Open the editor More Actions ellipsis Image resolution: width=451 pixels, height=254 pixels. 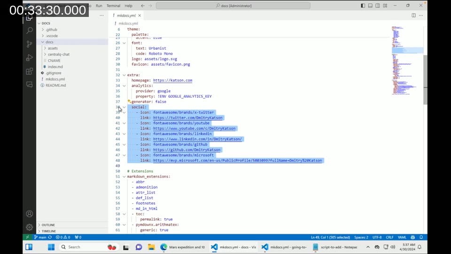pyautogui.click(x=421, y=15)
